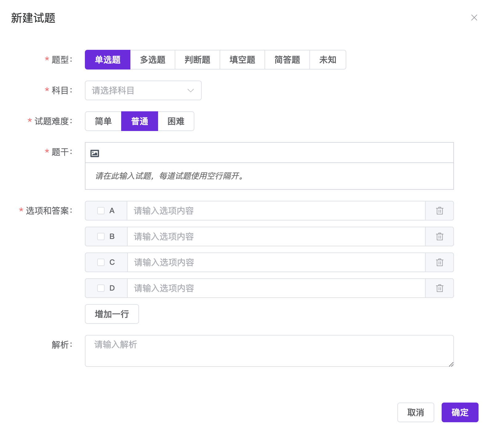489x433 pixels.
Task: Choose the 填空题 question type
Action: point(242,60)
